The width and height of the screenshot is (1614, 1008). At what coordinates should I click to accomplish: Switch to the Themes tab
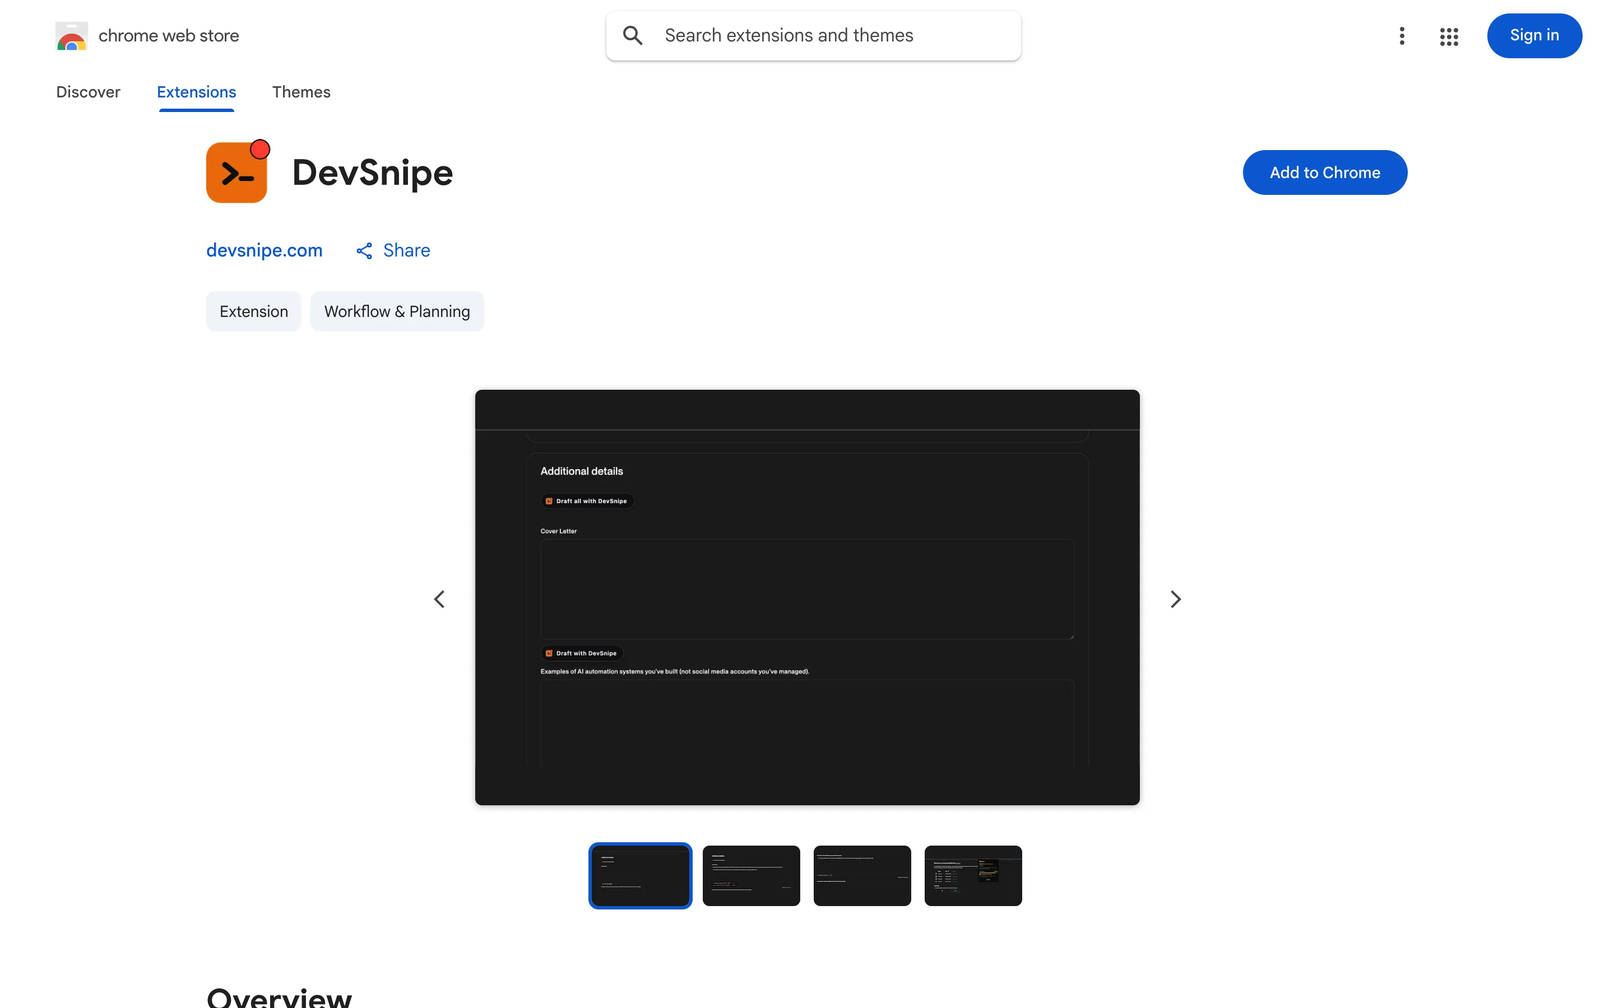point(301,92)
